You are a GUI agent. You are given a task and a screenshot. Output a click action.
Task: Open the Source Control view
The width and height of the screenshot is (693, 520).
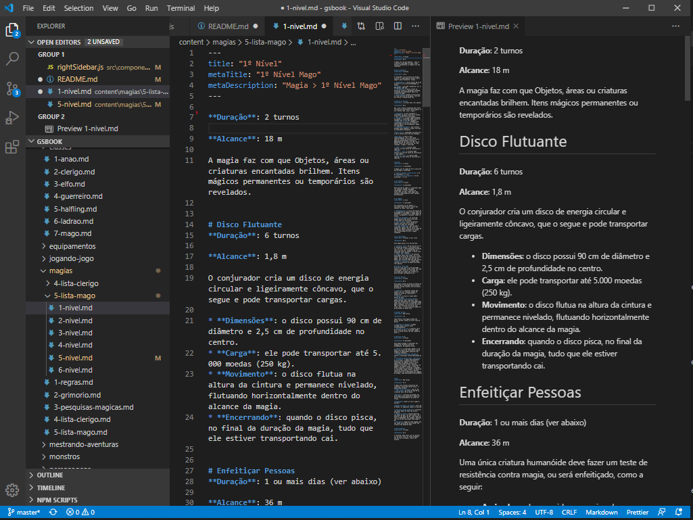tap(12, 88)
